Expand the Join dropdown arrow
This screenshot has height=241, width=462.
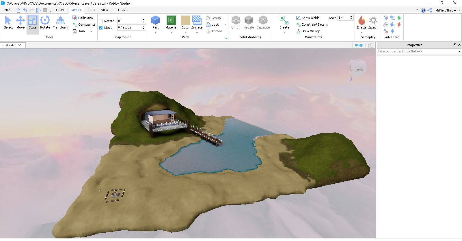coord(92,31)
